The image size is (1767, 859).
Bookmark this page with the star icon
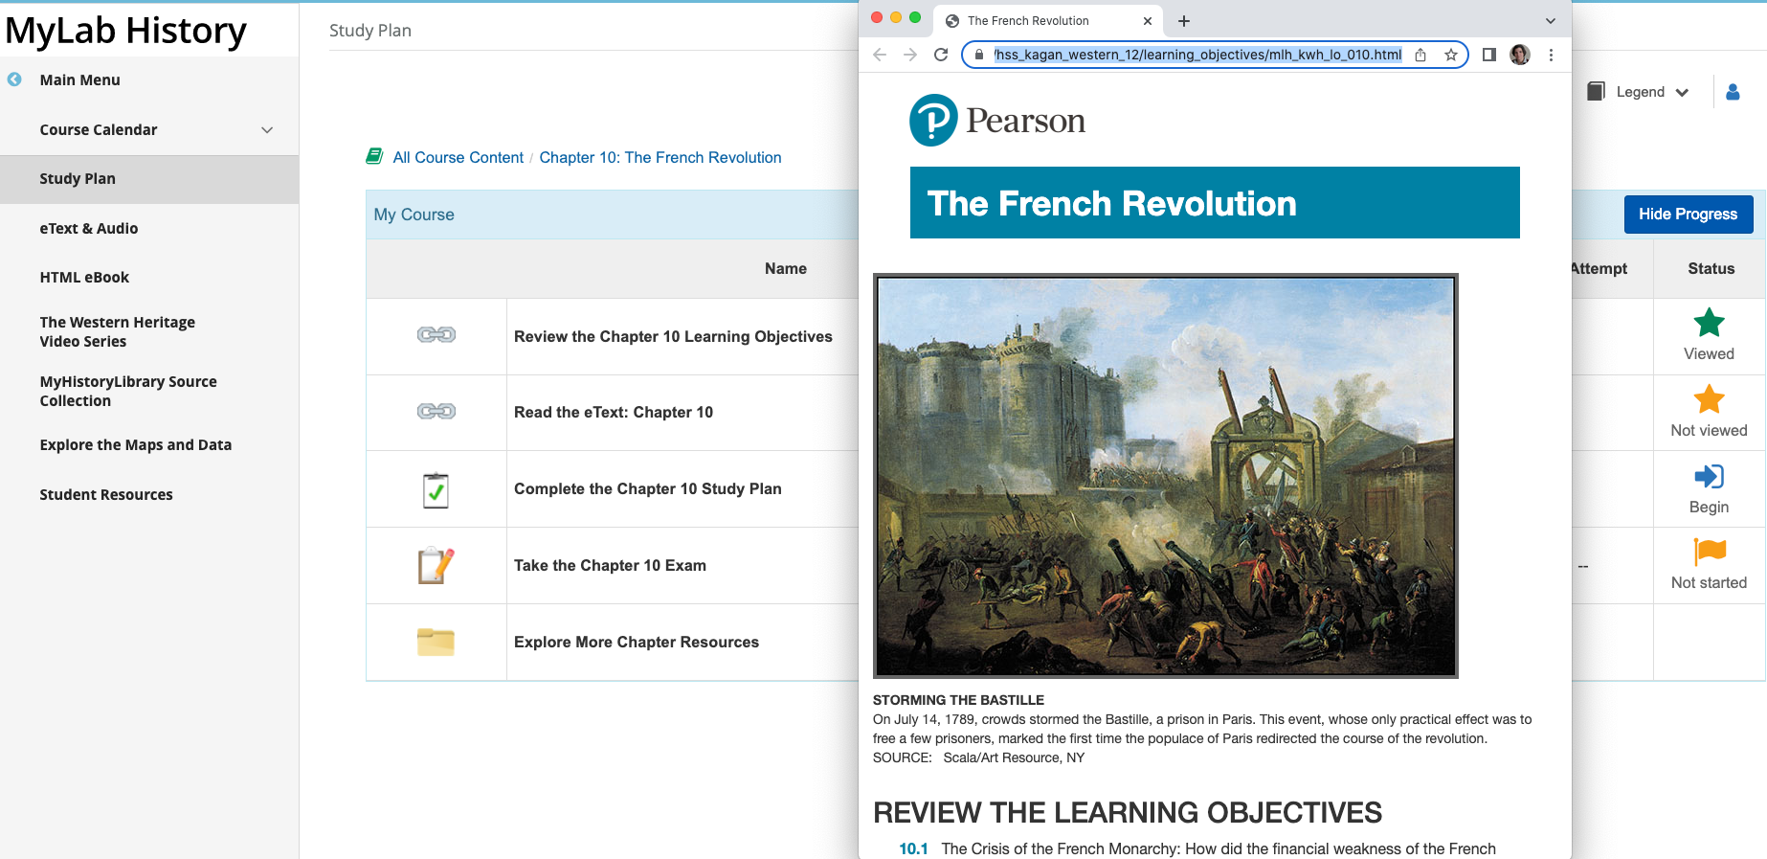tap(1451, 55)
